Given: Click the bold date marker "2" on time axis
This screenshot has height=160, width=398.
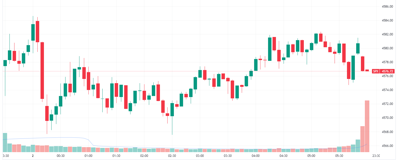Looking at the screenshot, I should pos(33,156).
